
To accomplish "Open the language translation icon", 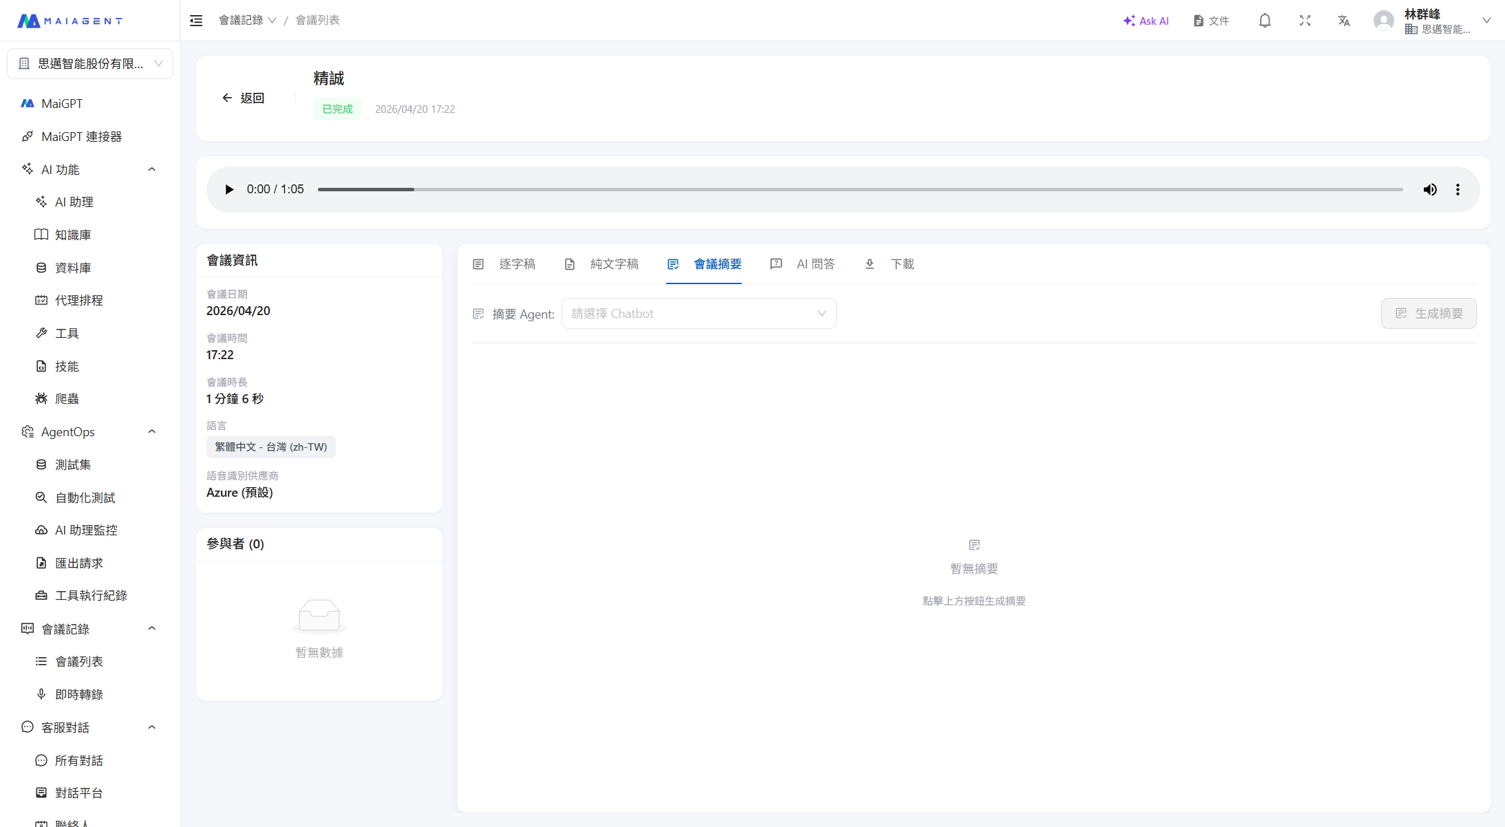I will 1344,21.
